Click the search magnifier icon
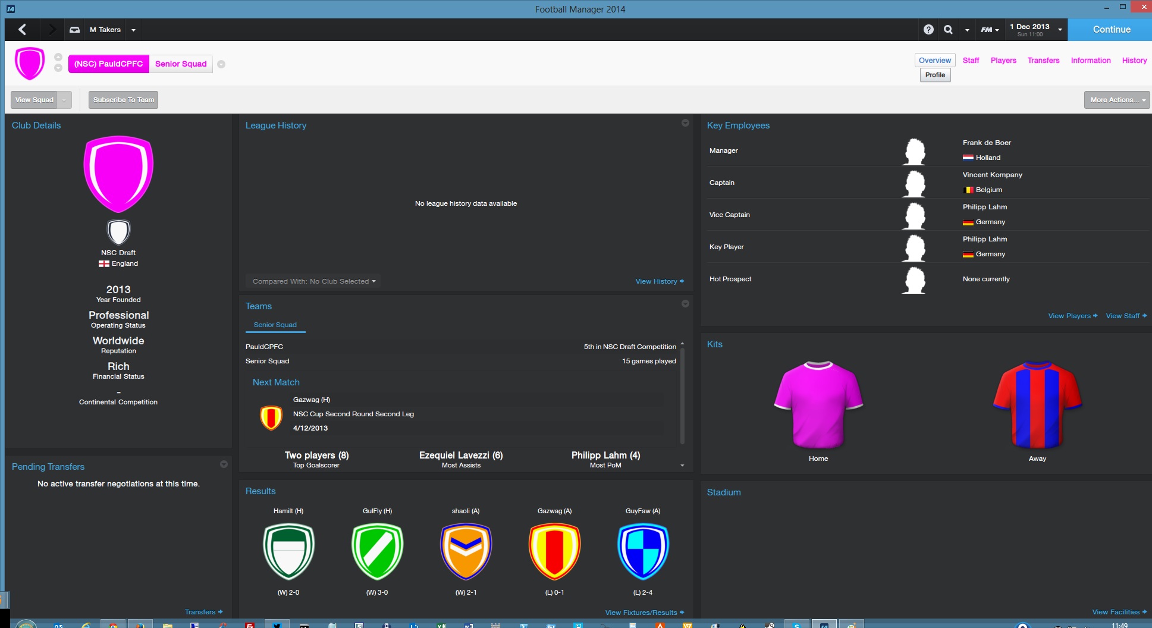Screen dimensions: 1152x628 948,29
